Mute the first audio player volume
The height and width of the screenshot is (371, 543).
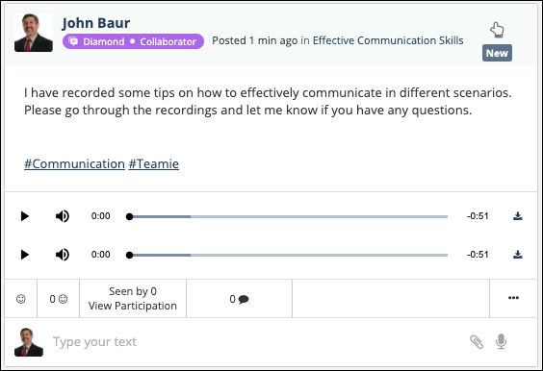tap(63, 216)
